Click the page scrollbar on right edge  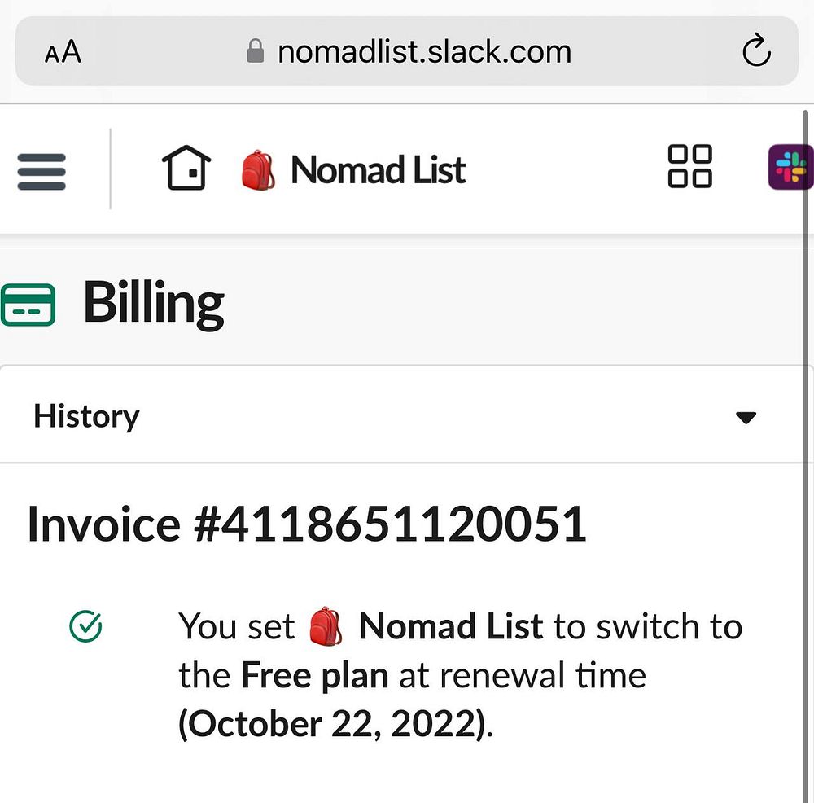click(x=807, y=407)
